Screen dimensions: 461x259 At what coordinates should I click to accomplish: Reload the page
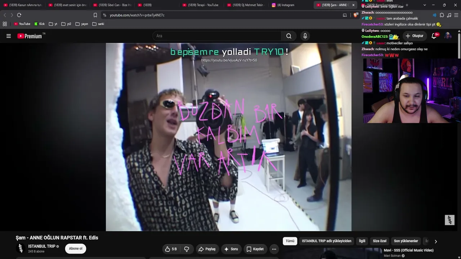(19, 15)
